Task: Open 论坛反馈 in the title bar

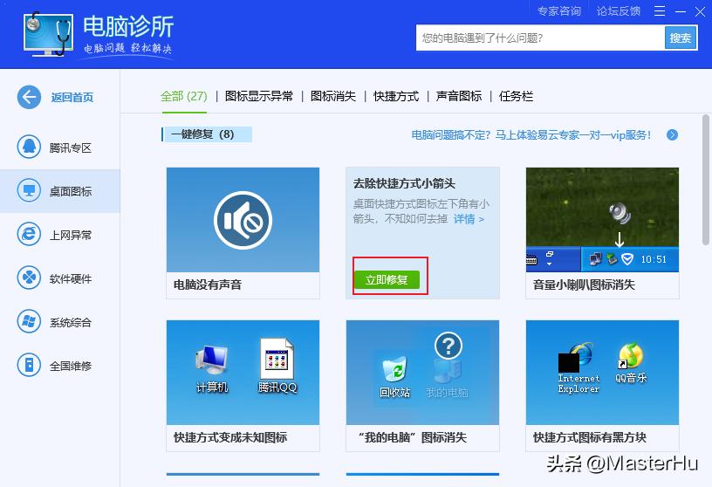Action: (618, 10)
